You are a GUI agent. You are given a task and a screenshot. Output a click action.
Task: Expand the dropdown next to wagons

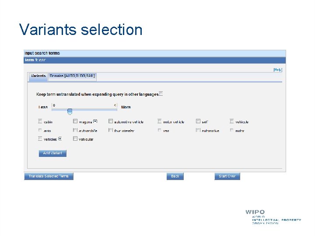pyautogui.click(x=95, y=121)
